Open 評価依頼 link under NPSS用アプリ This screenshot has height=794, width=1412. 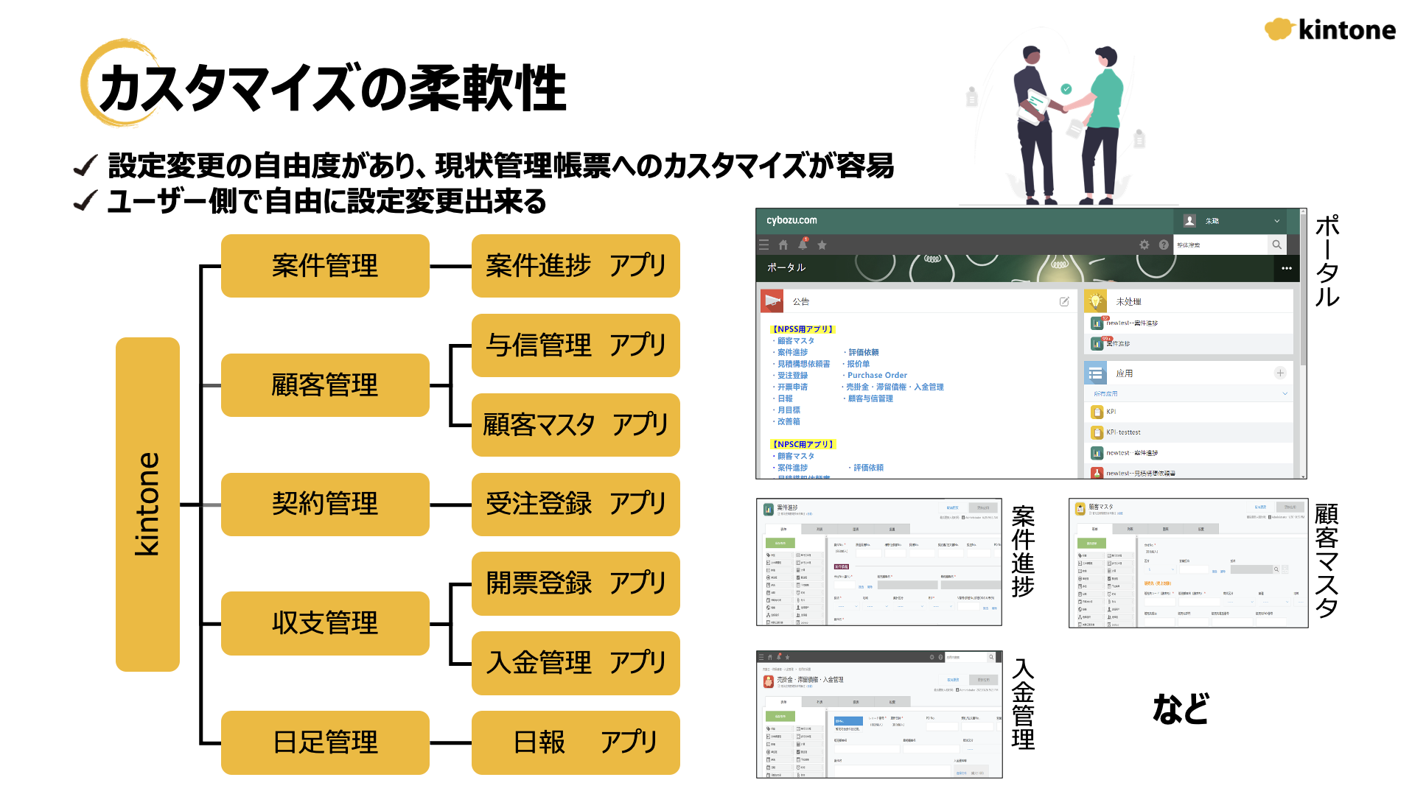pos(863,352)
